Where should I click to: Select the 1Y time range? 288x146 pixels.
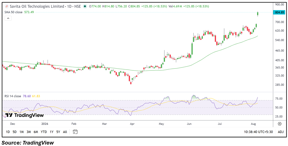(x=52, y=132)
